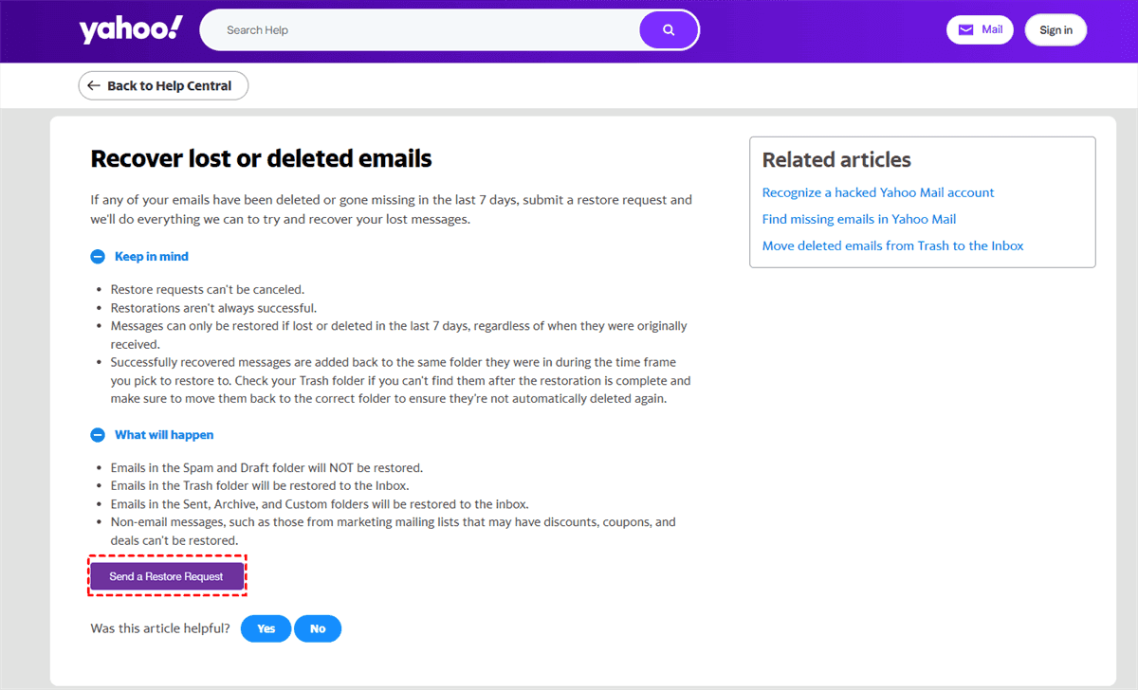Click the magnifier search button
This screenshot has height=690, width=1138.
pos(669,30)
